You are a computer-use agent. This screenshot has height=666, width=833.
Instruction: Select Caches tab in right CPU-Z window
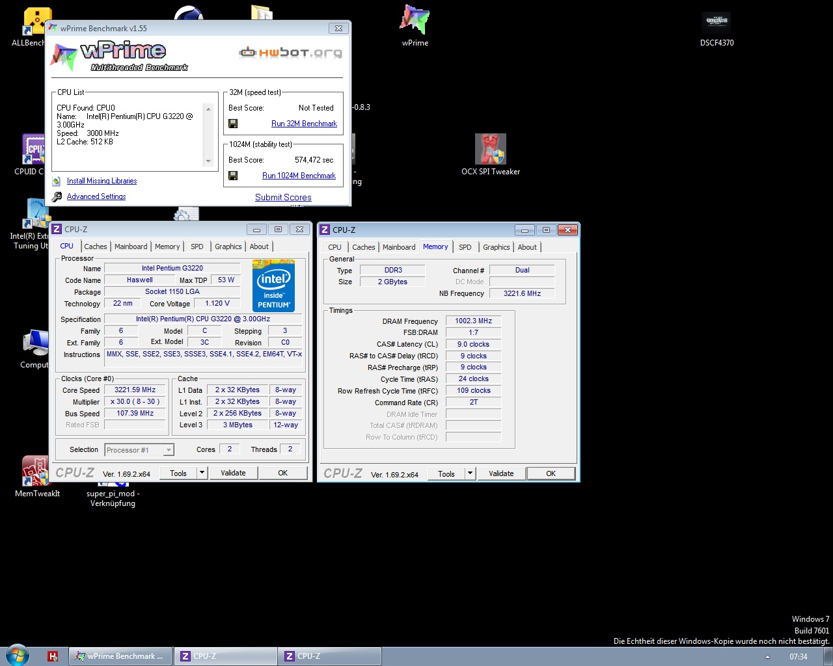[x=364, y=247]
